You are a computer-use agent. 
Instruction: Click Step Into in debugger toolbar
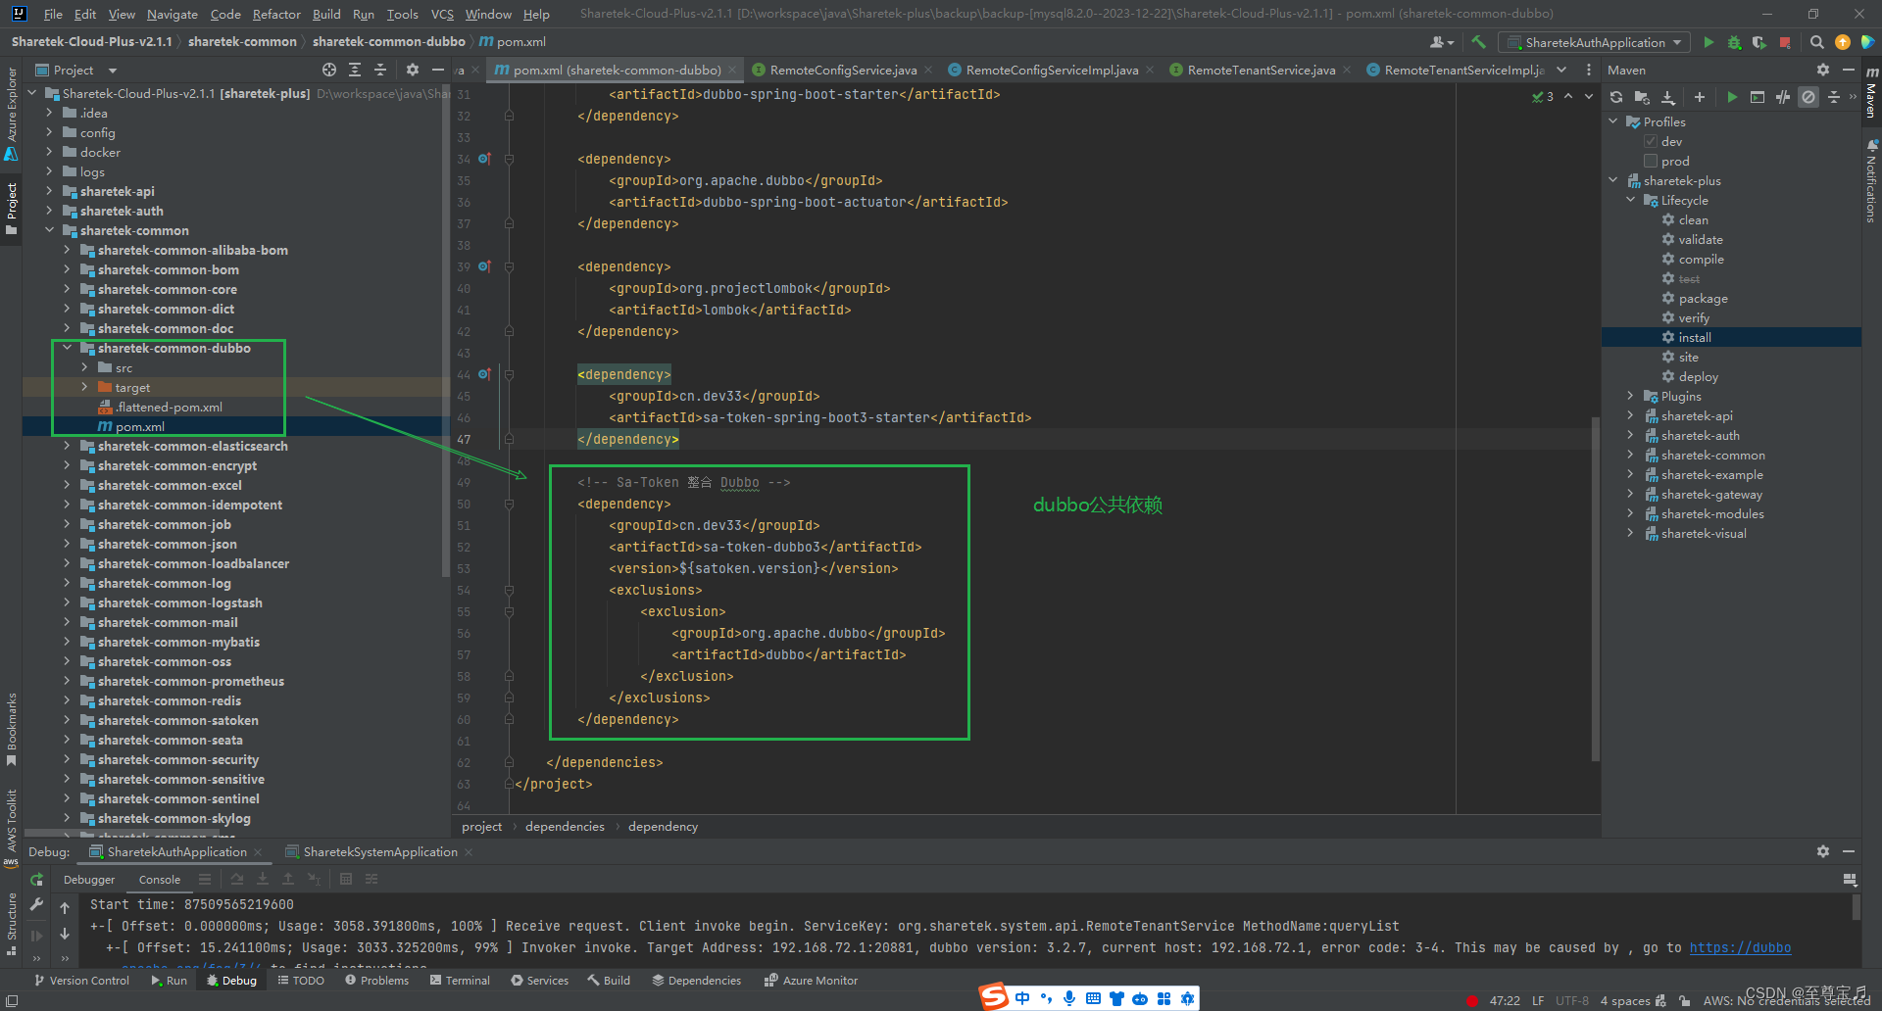click(x=263, y=880)
